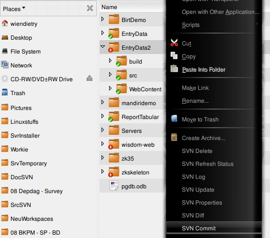Click the Copy documents icon
The height and width of the screenshot is (238, 270).
coord(174,55)
